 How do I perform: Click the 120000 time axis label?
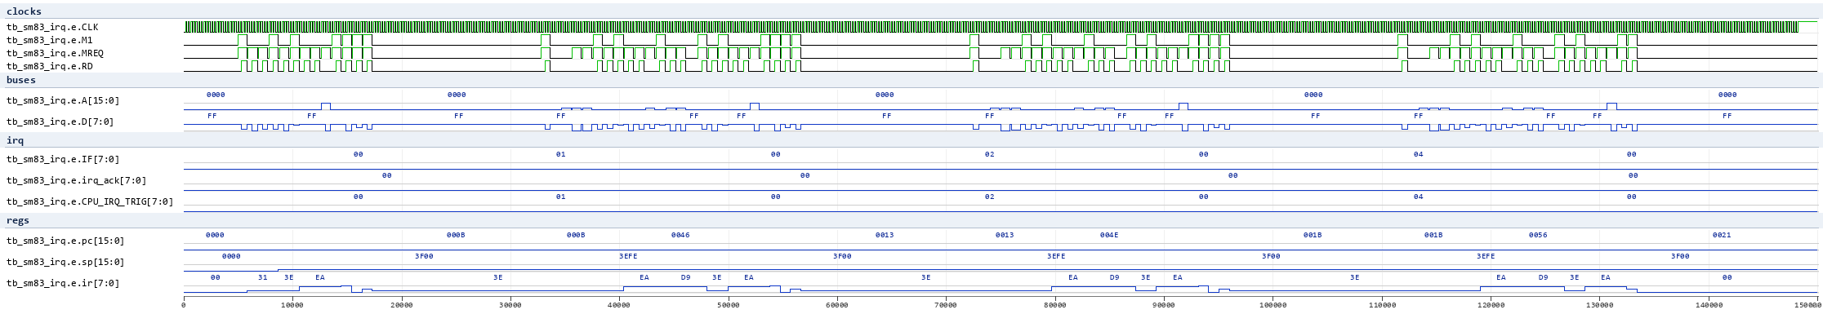click(x=1491, y=306)
